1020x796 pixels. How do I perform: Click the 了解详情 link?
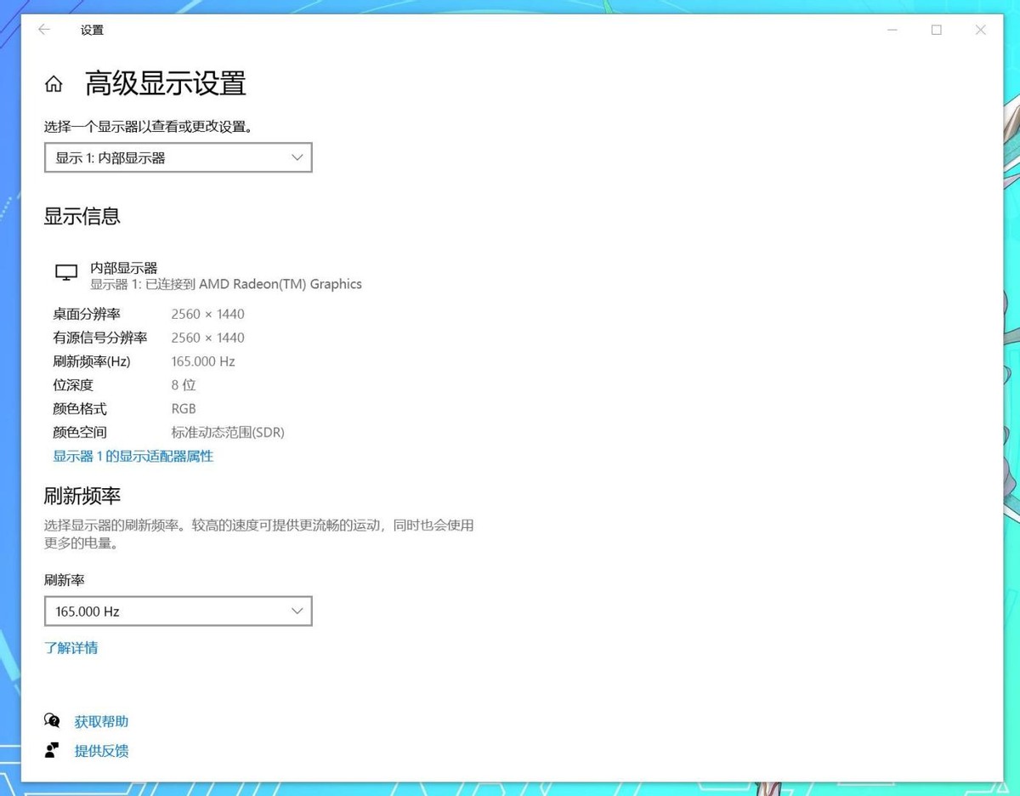pyautogui.click(x=71, y=648)
